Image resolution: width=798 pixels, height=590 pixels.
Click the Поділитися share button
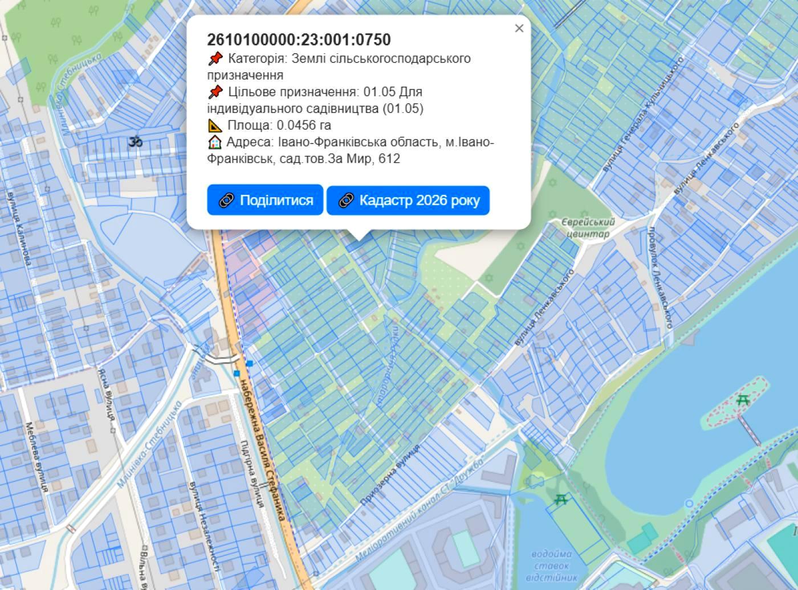click(x=265, y=200)
